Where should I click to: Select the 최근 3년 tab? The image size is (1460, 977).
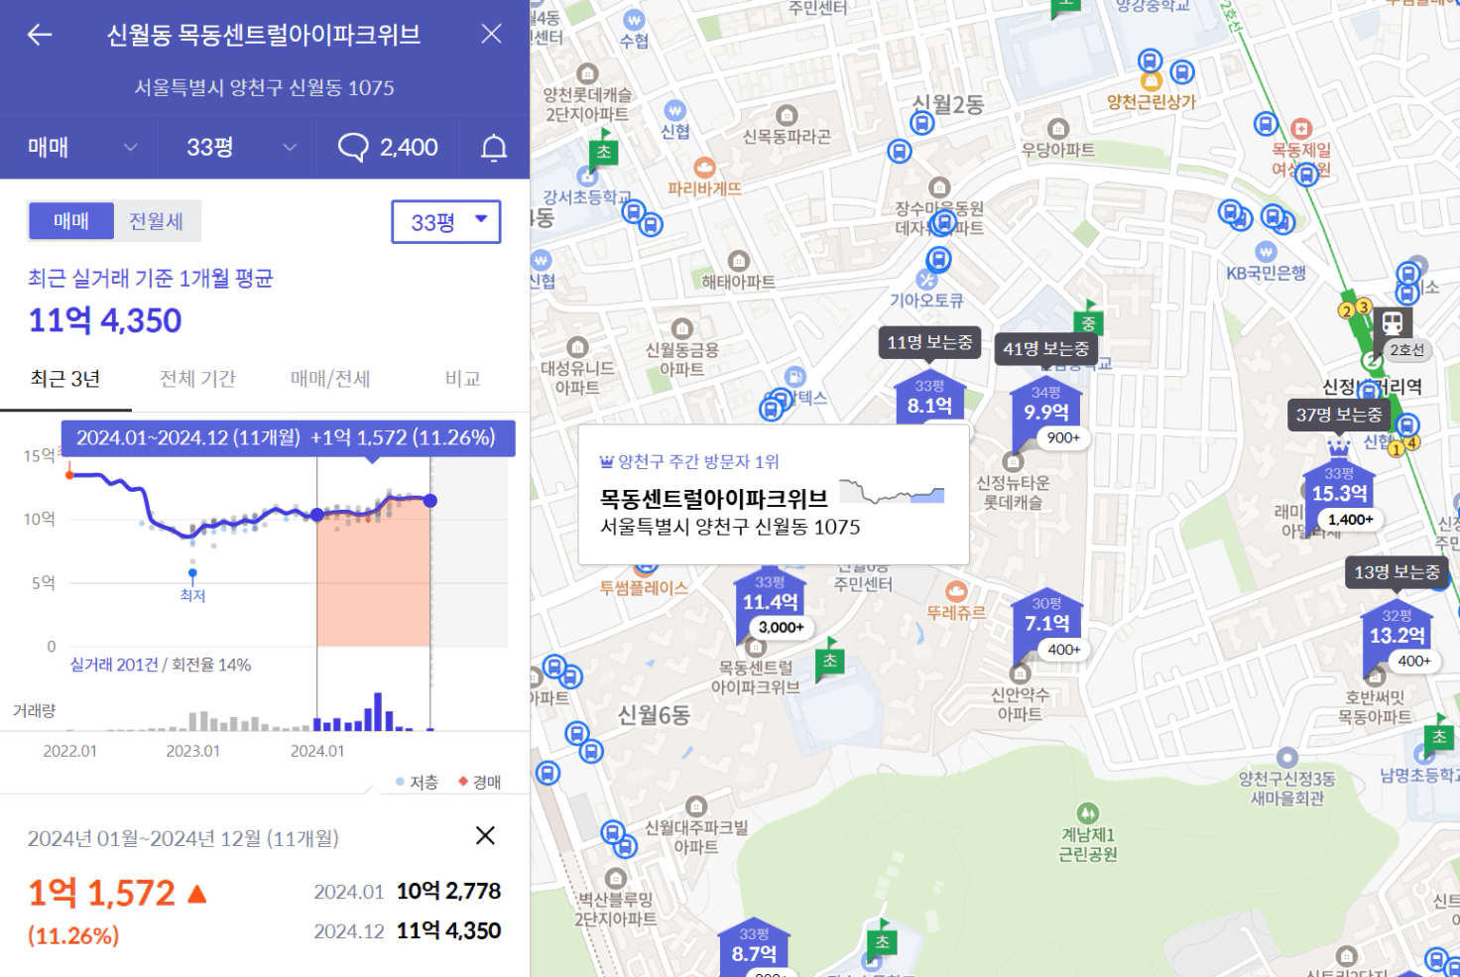pyautogui.click(x=65, y=379)
